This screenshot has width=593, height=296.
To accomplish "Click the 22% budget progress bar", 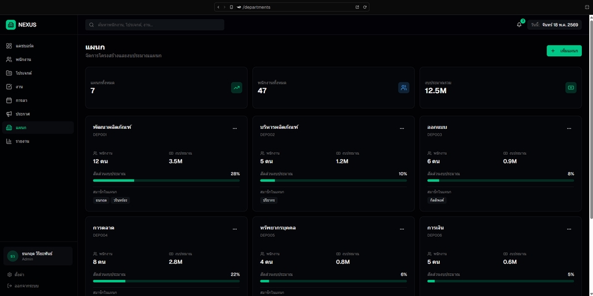I will [x=166, y=281].
